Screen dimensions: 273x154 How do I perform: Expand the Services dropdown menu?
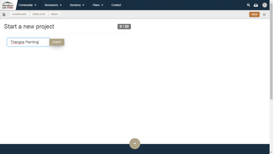[77, 5]
